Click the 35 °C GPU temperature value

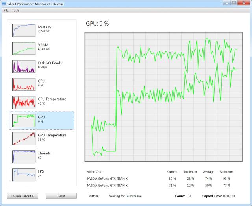click(41, 140)
